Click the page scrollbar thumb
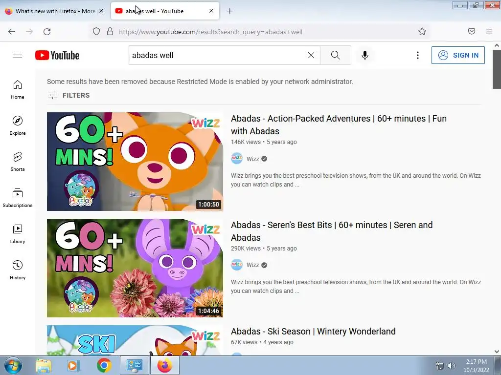Image resolution: width=501 pixels, height=375 pixels. pyautogui.click(x=497, y=69)
